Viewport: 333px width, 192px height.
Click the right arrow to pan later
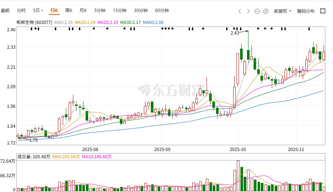(248, 11)
